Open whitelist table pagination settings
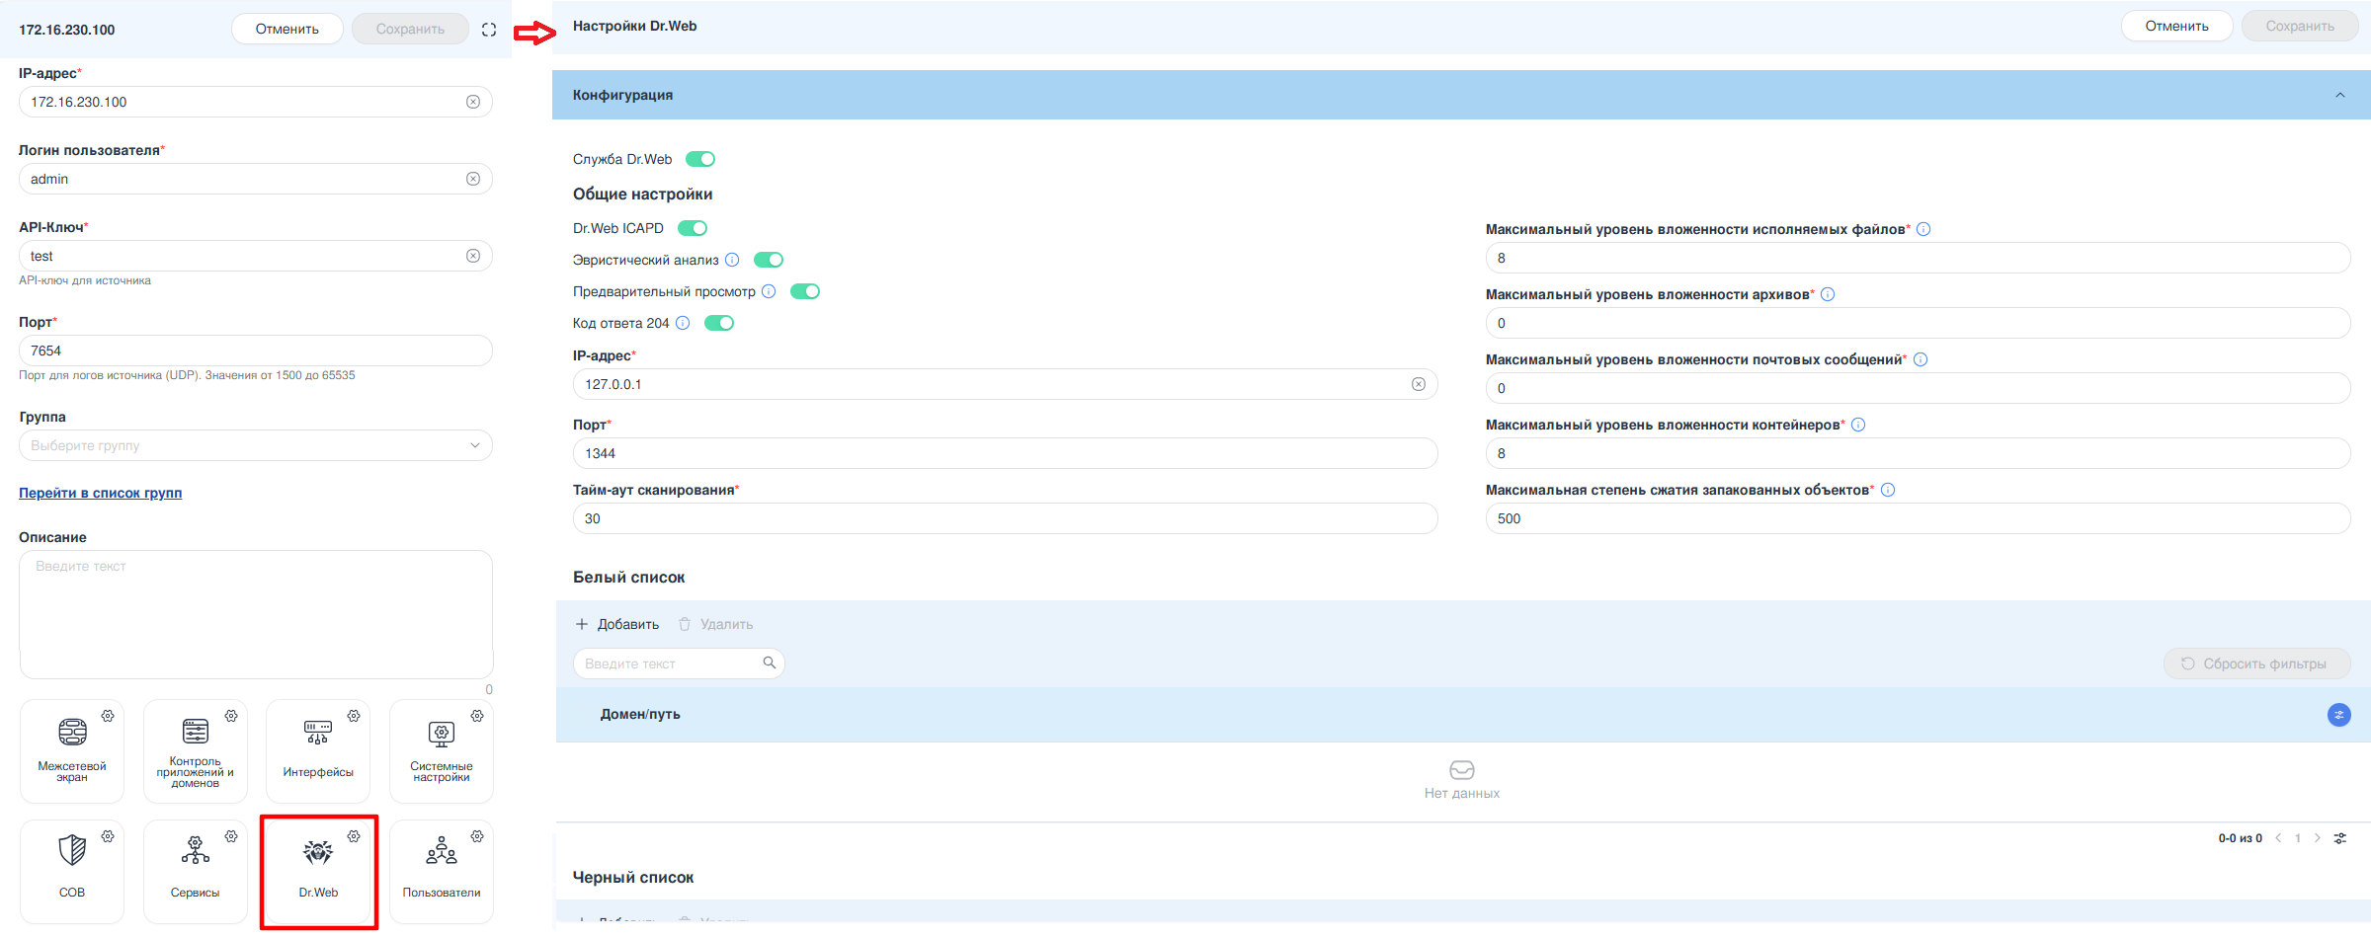This screenshot has width=2371, height=937. 2339,838
